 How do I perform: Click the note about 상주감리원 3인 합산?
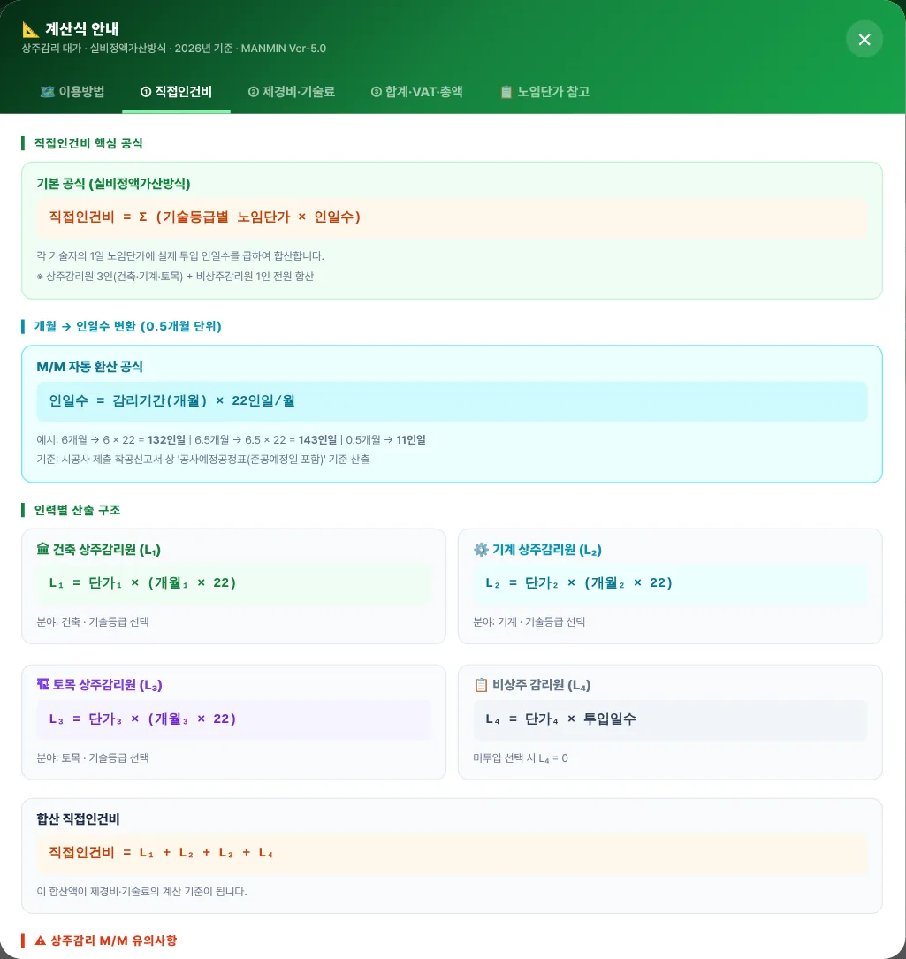click(x=175, y=277)
